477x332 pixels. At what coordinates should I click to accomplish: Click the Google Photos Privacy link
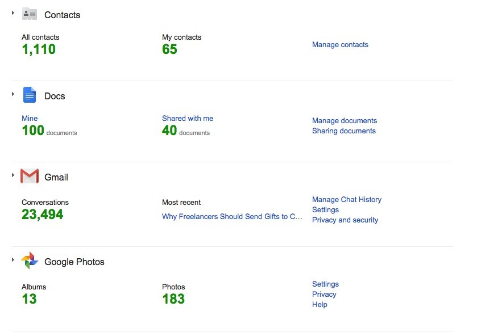pos(324,295)
